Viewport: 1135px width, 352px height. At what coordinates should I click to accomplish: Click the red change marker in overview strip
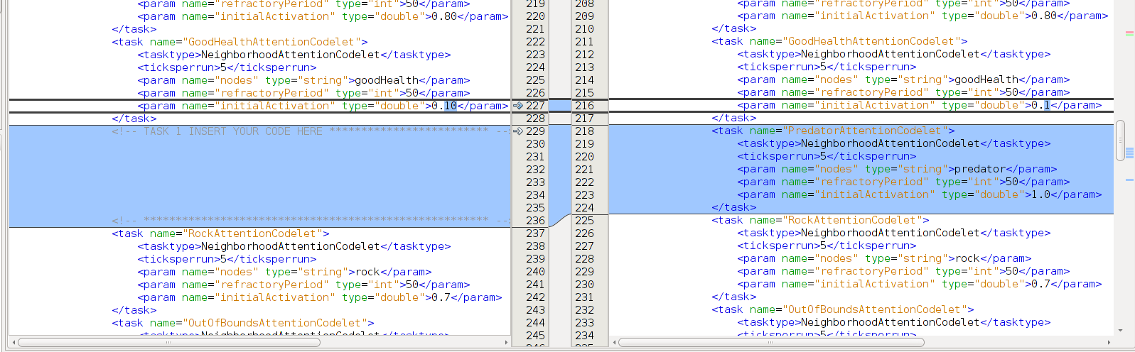(1129, 33)
